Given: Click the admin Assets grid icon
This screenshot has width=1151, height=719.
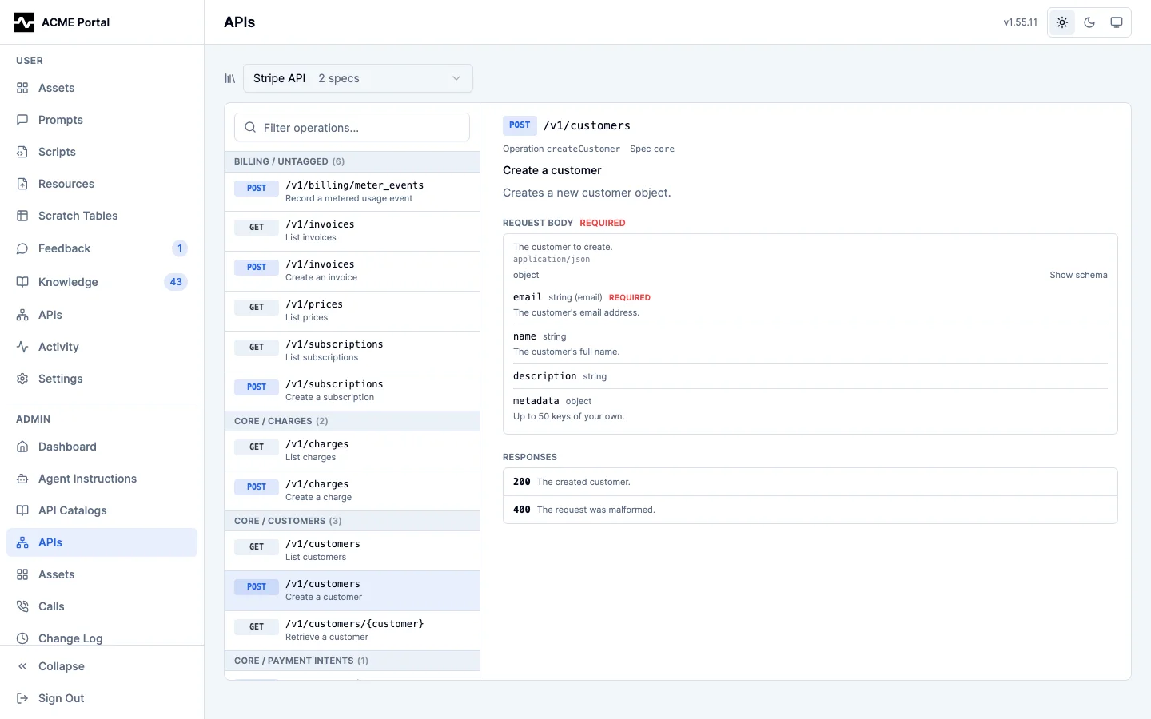Looking at the screenshot, I should coord(22,574).
